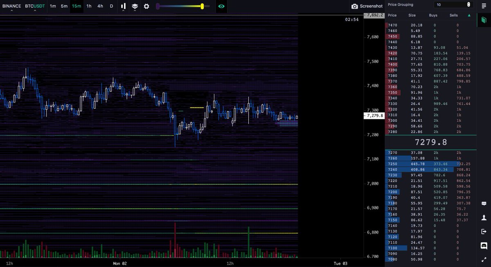Click the yellow heatmap slider handle
This screenshot has width=491, height=267.
[x=202, y=6]
